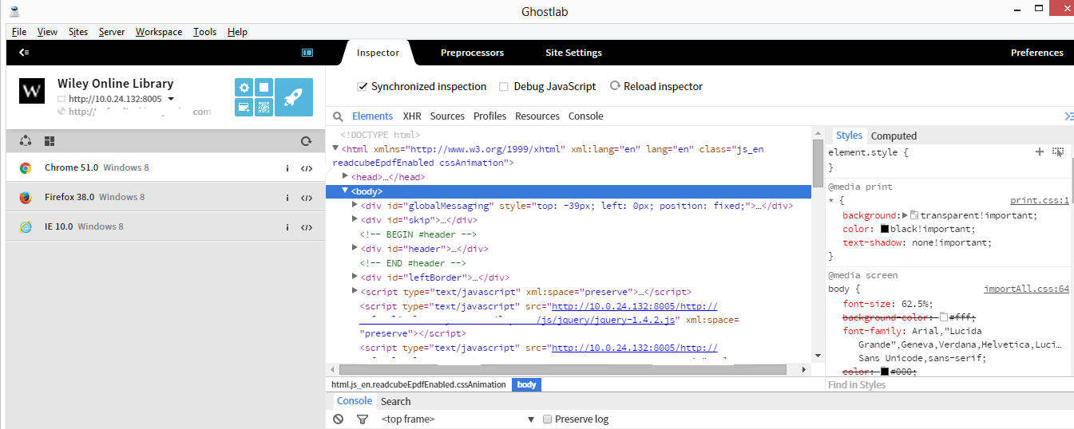
Task: Expand the div id leftBorder node
Action: pyautogui.click(x=355, y=277)
